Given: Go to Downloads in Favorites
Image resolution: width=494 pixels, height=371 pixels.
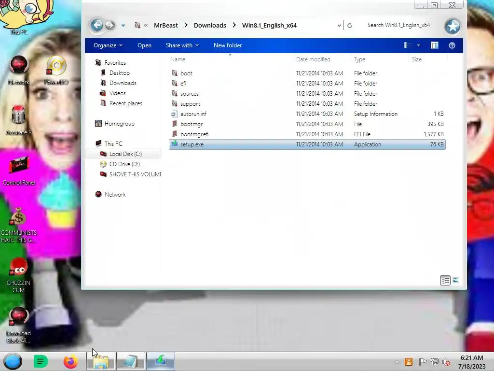Looking at the screenshot, I should coord(123,83).
